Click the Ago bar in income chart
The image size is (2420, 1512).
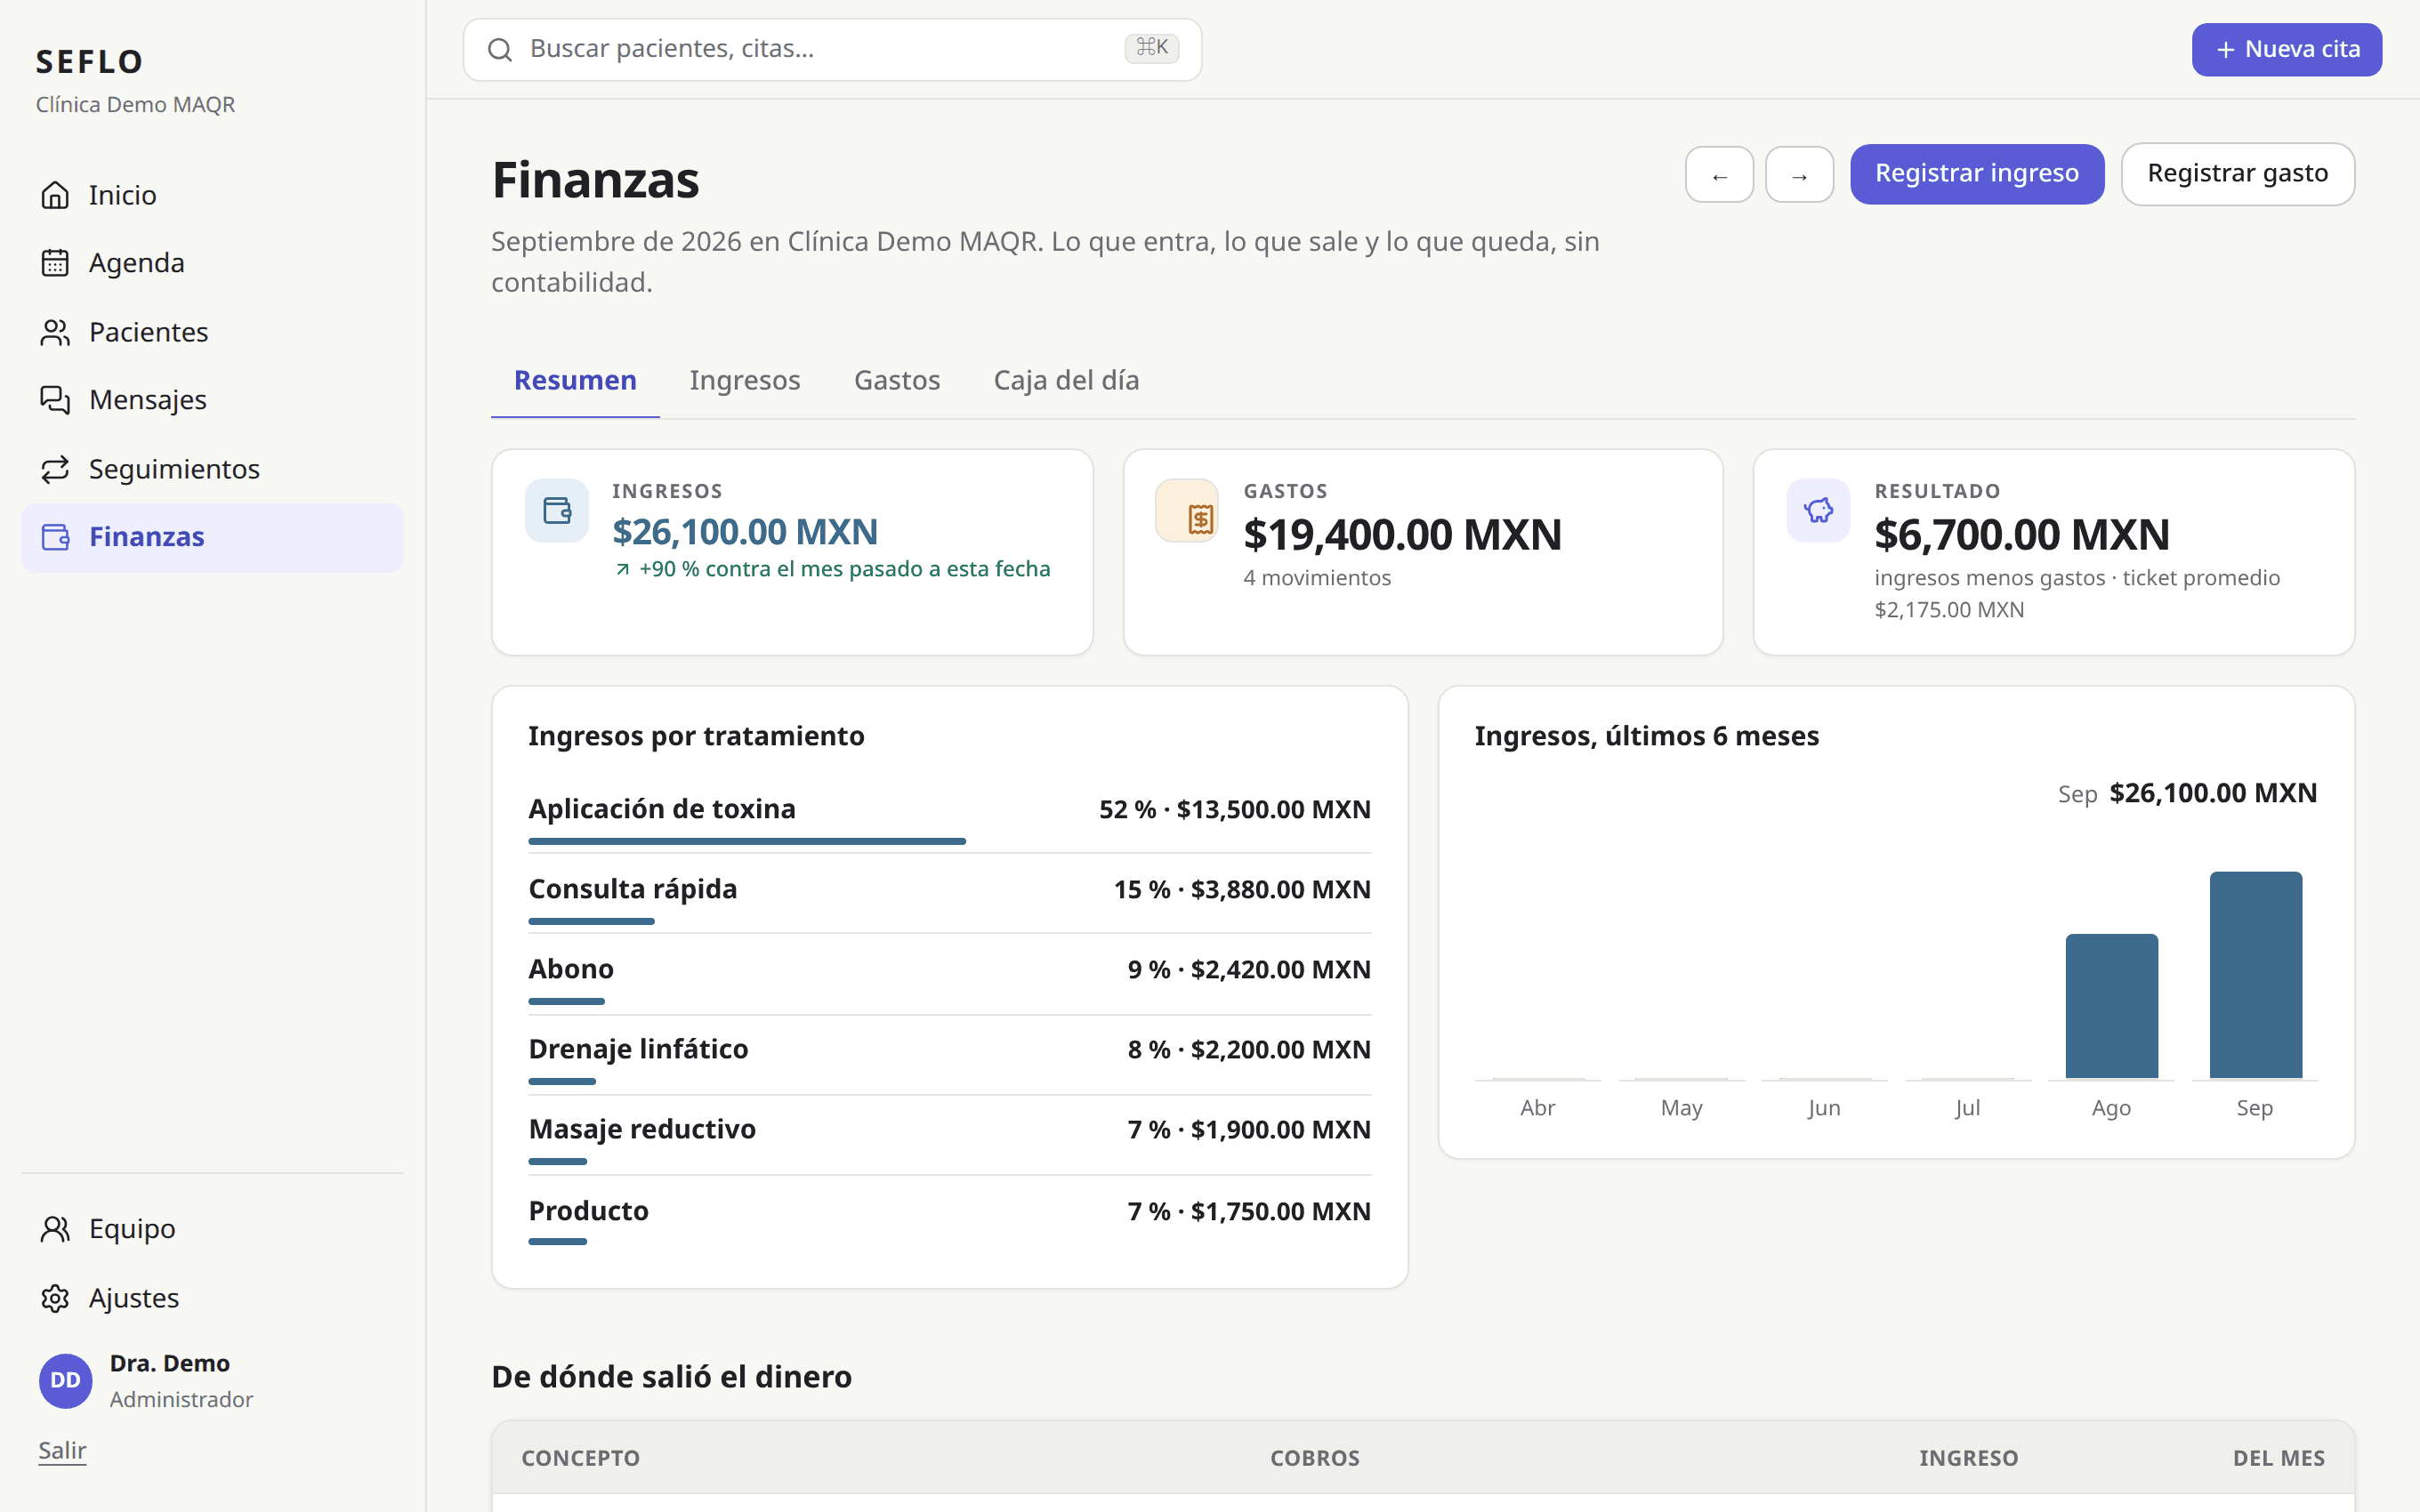(2111, 1006)
